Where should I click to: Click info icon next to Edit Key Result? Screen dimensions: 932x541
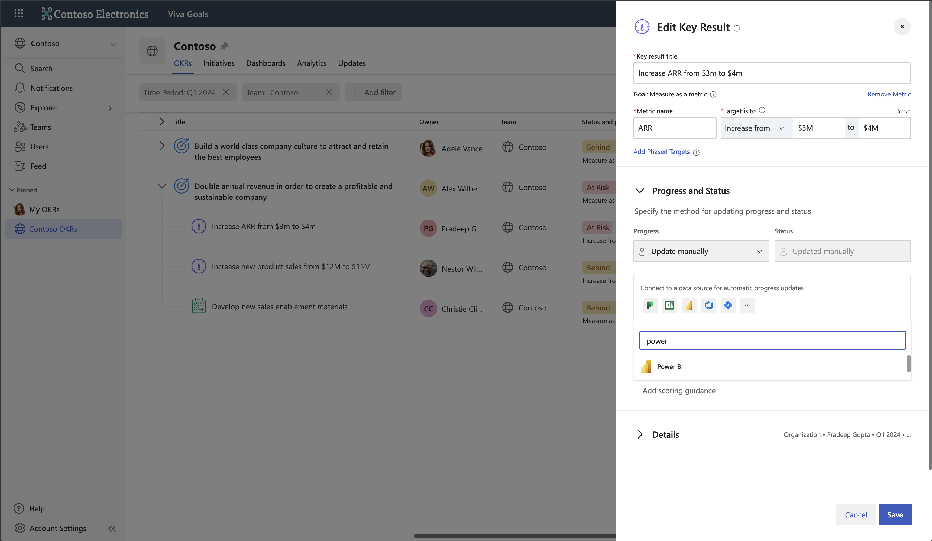[x=737, y=28]
